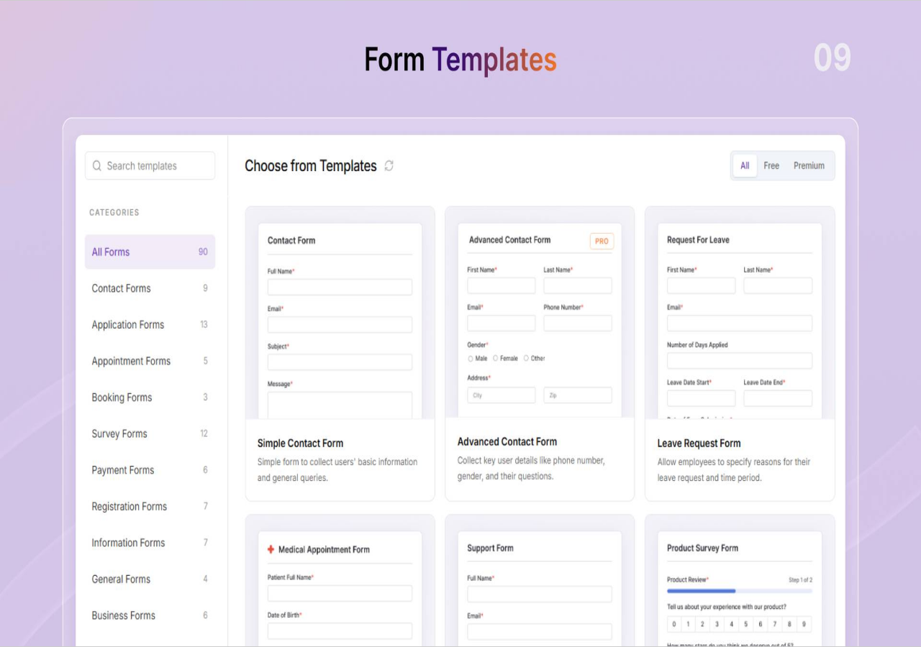The image size is (921, 647).
Task: Open the Contact Forms category
Action: point(150,288)
